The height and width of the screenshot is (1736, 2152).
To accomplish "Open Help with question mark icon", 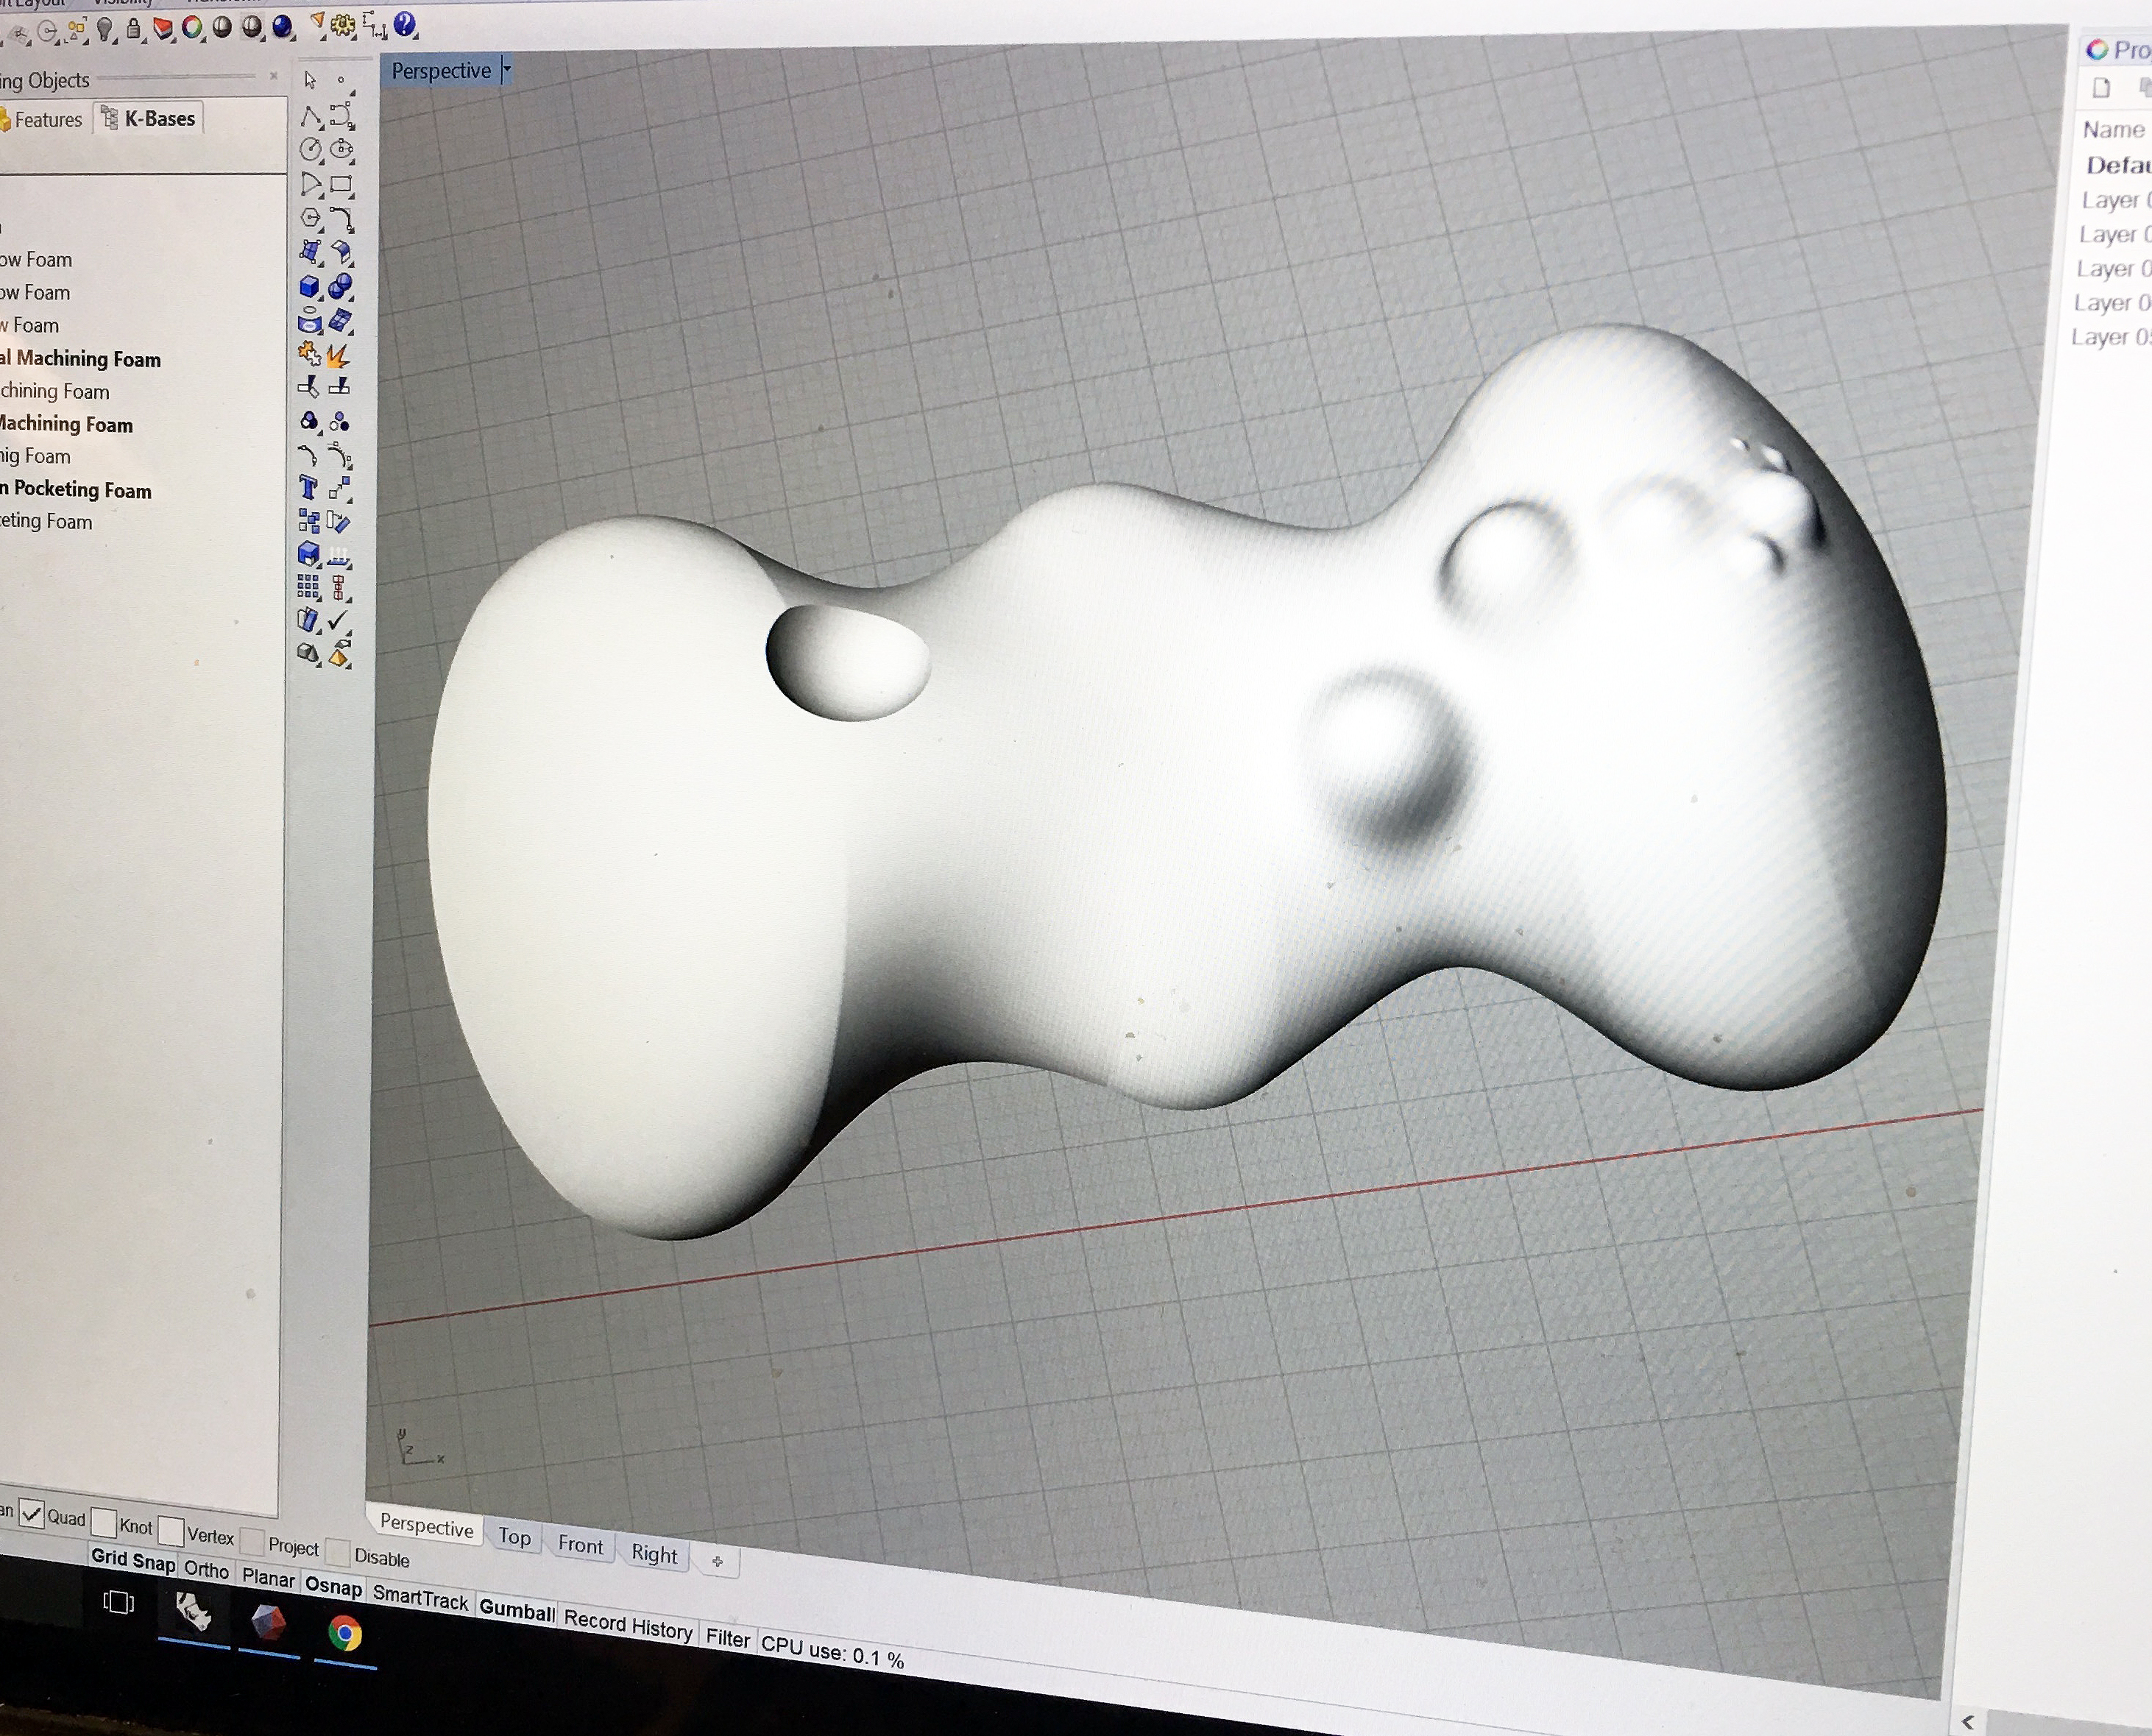I will point(405,24).
